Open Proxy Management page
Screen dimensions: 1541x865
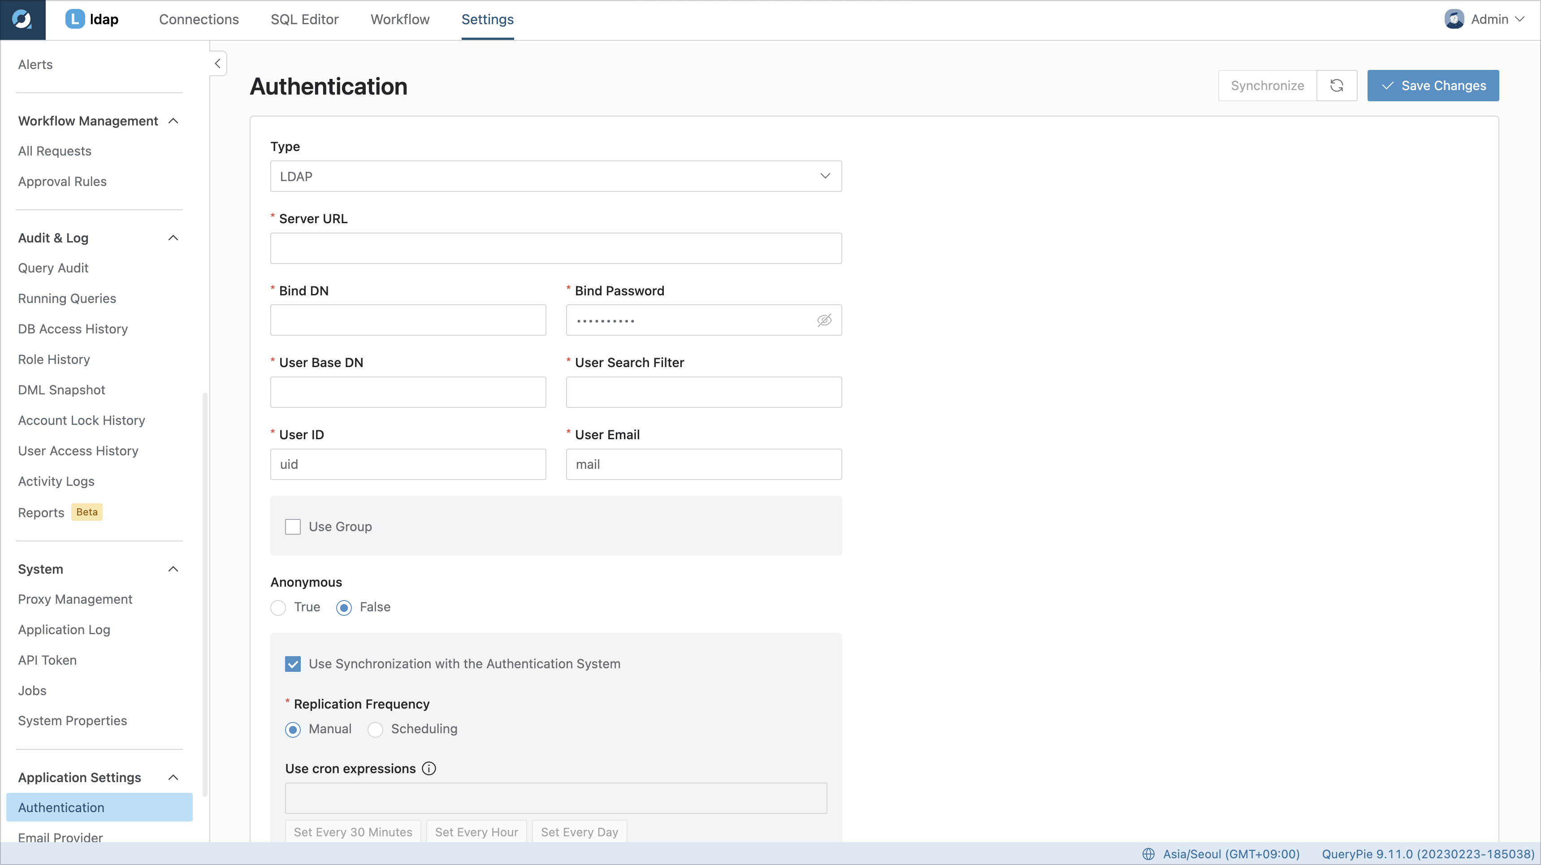(75, 599)
